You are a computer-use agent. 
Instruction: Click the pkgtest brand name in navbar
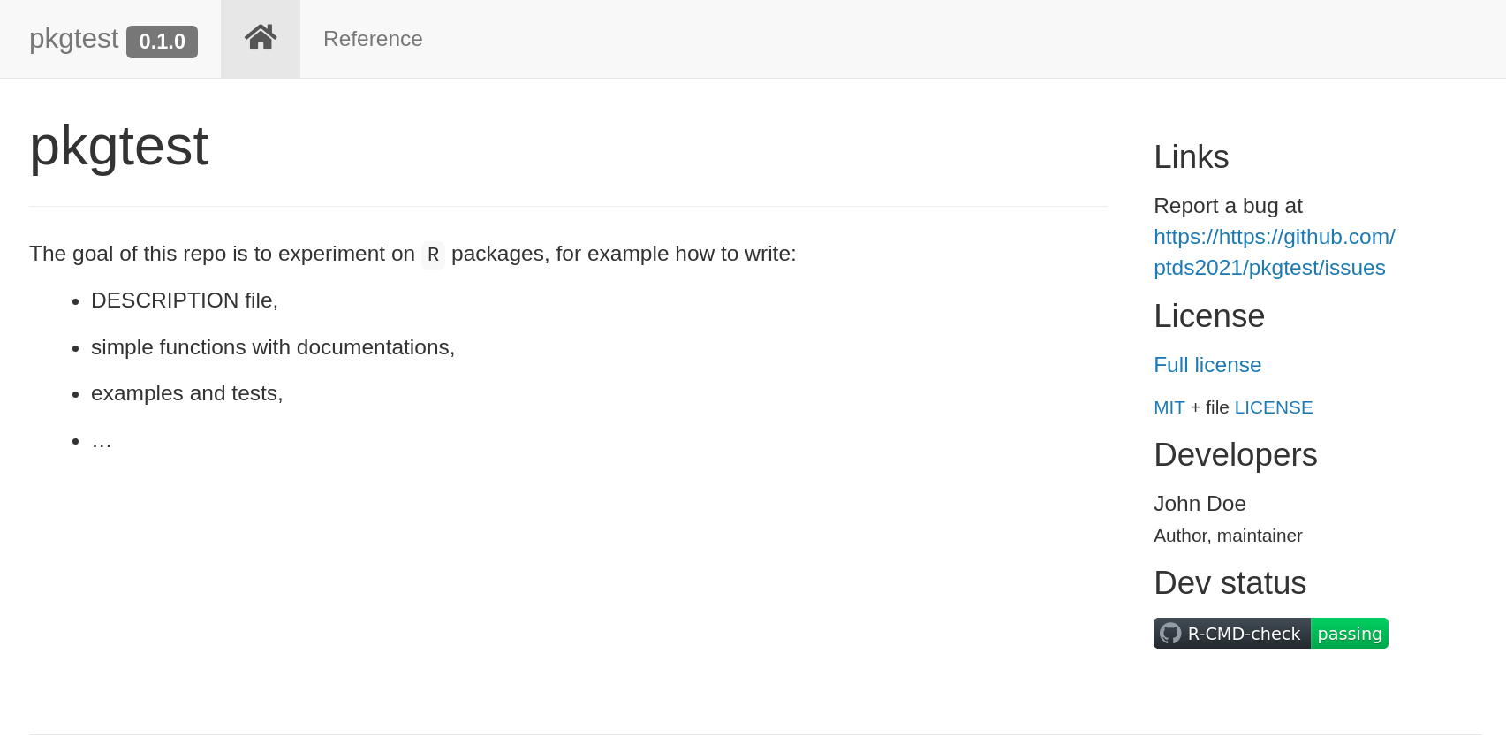[73, 39]
